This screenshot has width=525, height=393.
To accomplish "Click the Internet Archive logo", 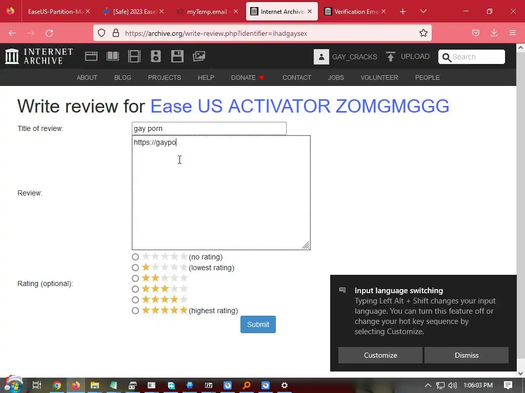I will click(x=39, y=56).
